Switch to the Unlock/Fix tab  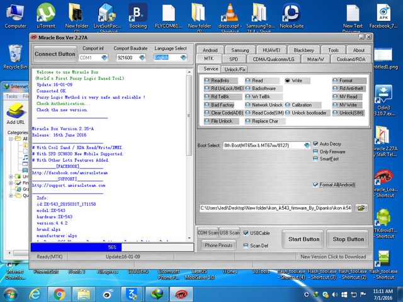pyautogui.click(x=235, y=69)
